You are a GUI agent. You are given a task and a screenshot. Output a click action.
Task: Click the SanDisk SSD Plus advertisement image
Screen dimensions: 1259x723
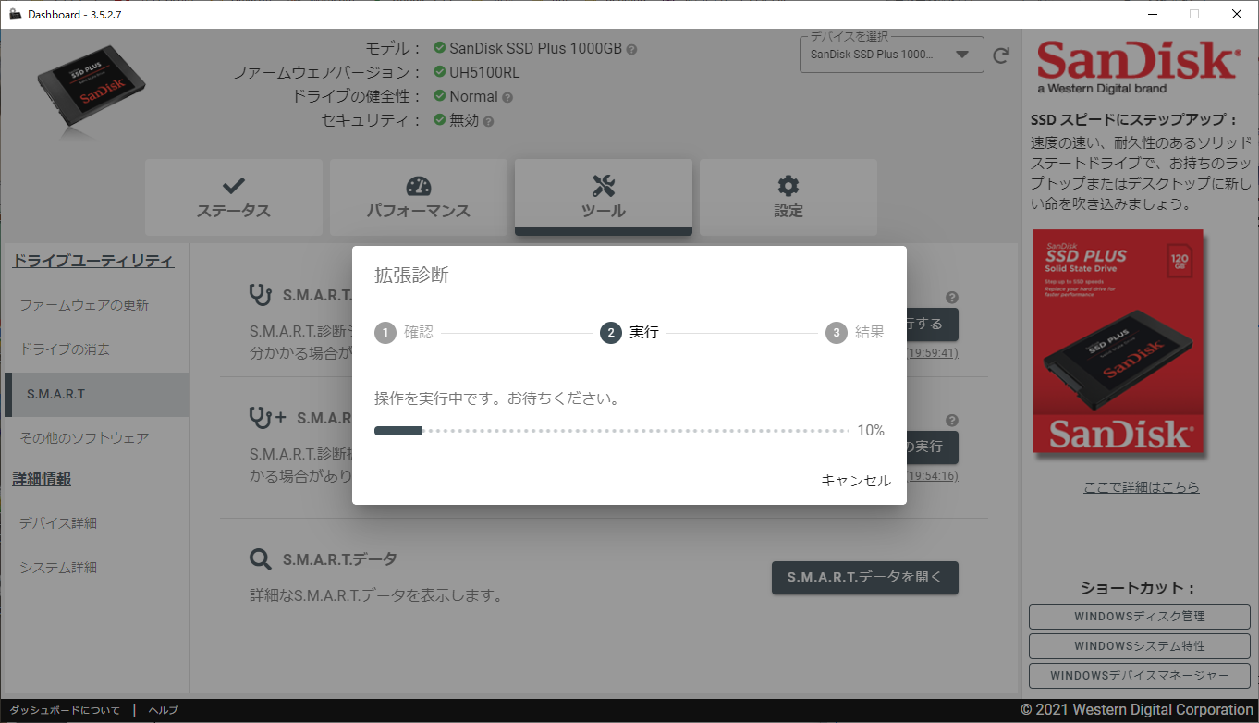1119,341
